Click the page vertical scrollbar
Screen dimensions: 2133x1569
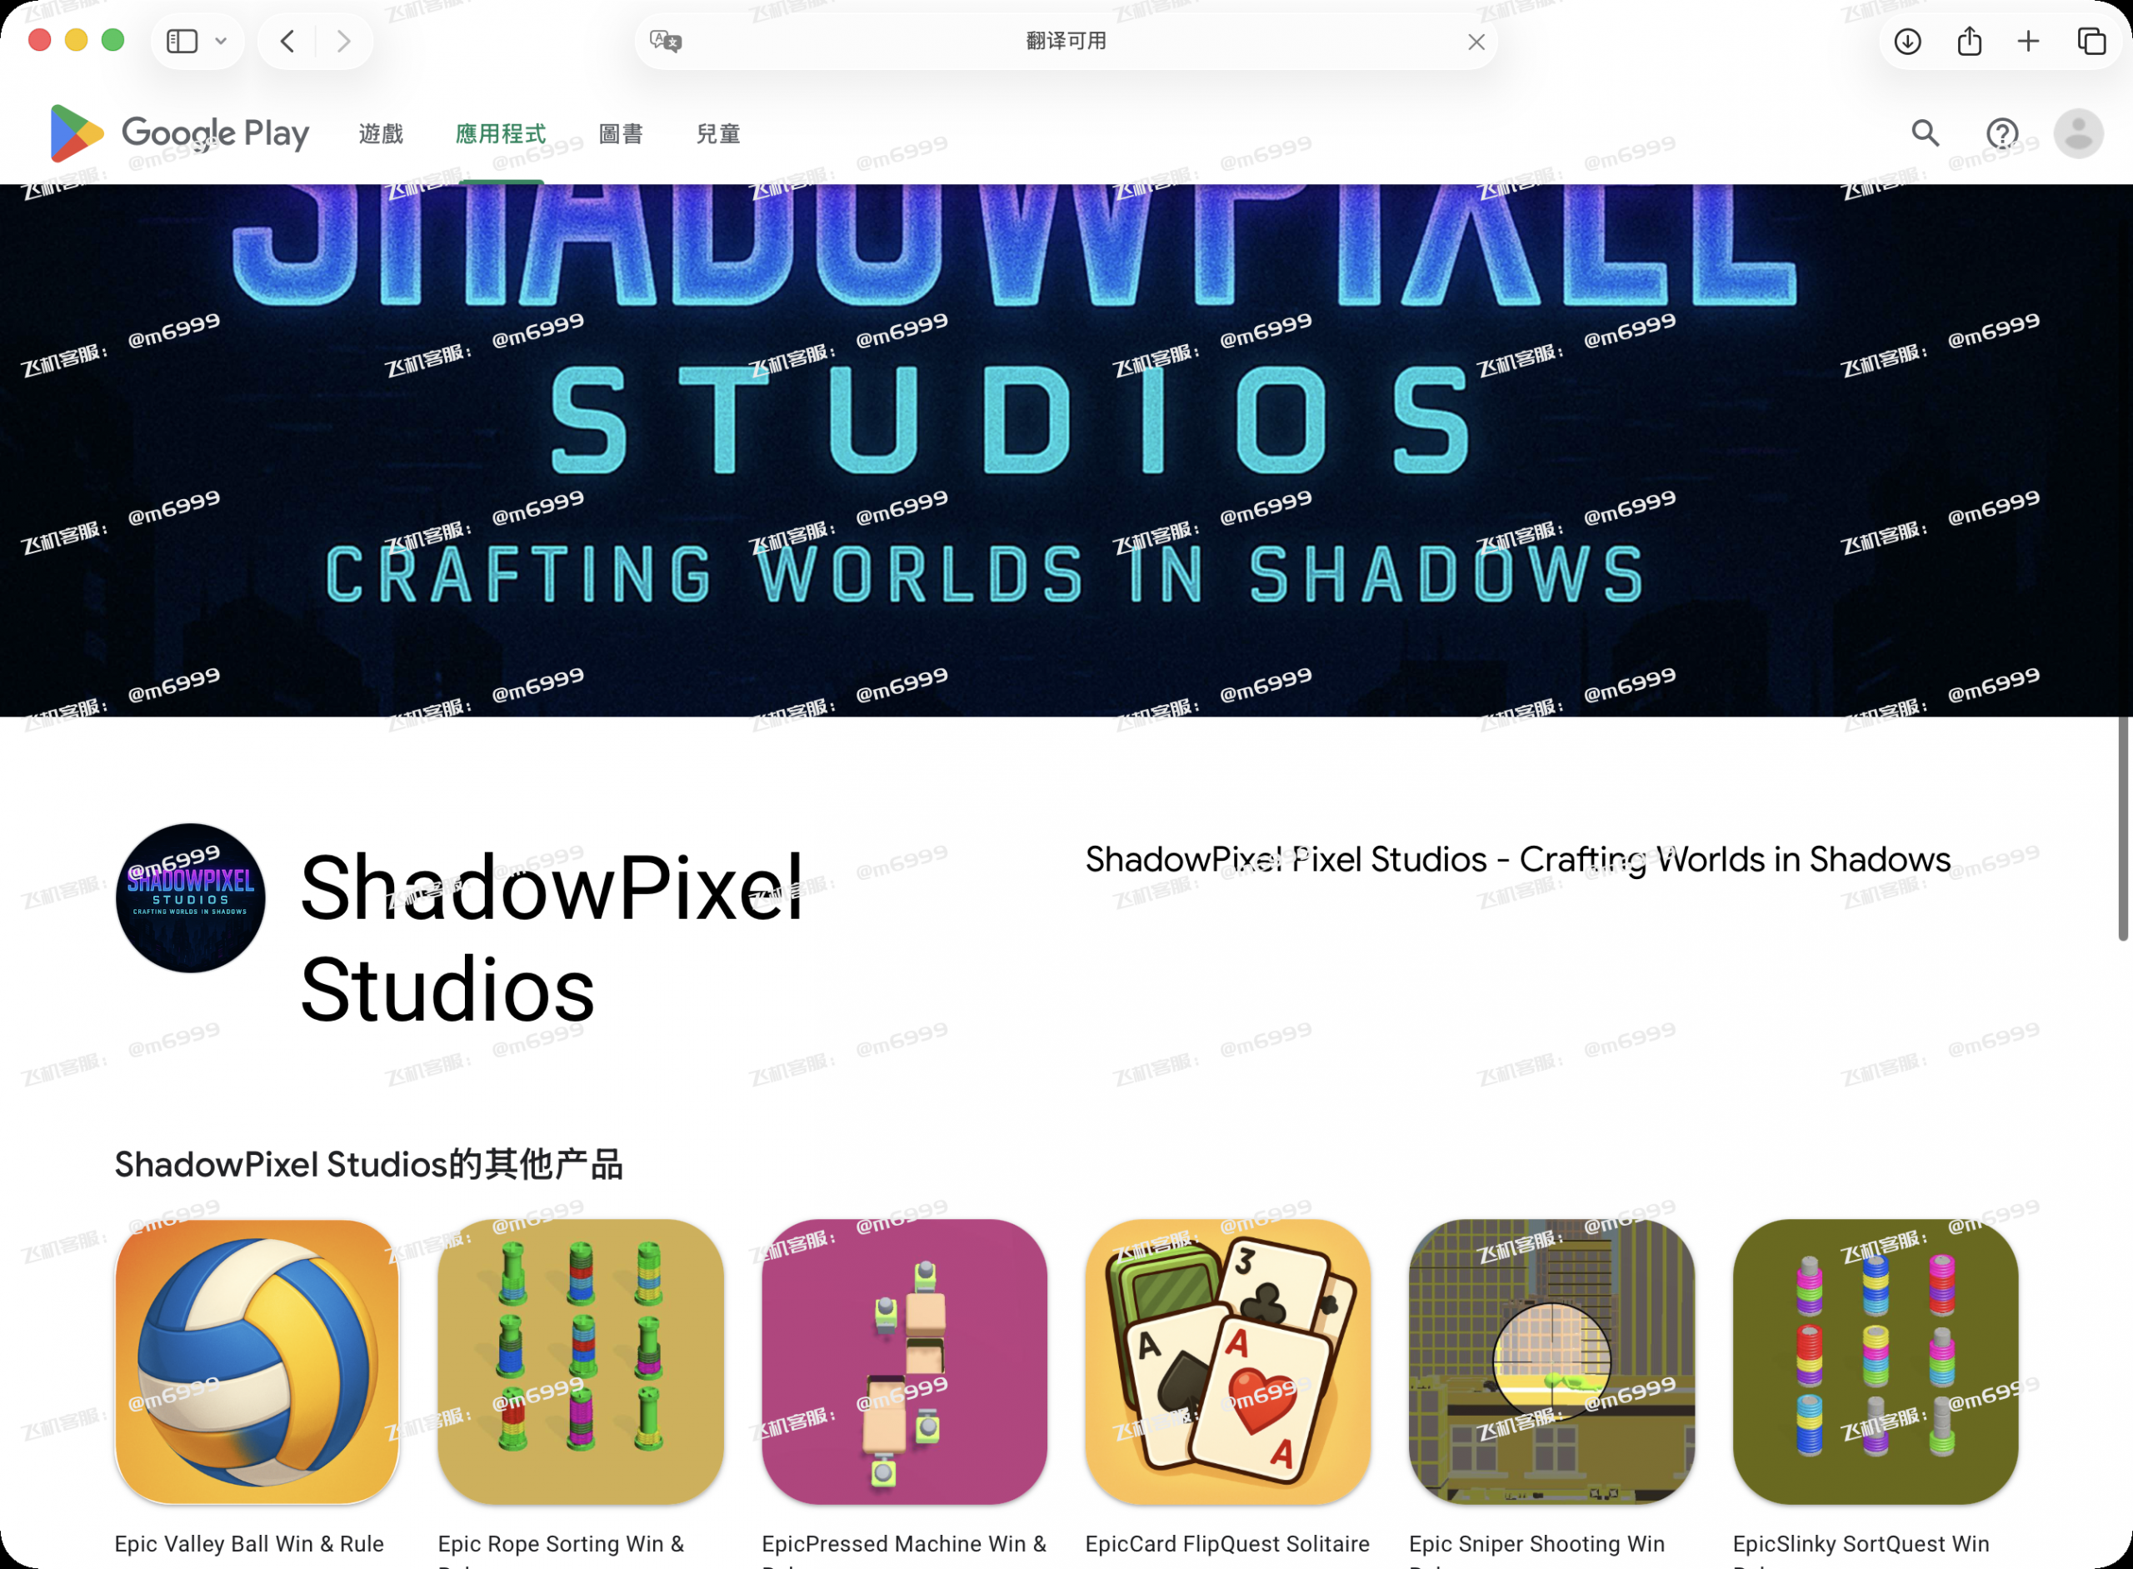coord(2122,828)
